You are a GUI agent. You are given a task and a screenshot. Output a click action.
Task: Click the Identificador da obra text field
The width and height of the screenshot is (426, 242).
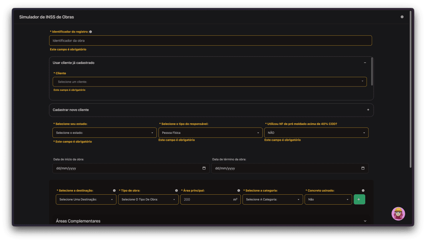[210, 41]
